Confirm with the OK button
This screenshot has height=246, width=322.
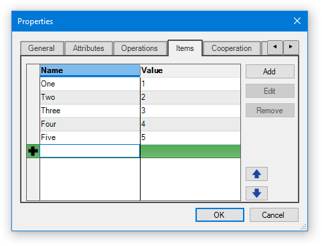(x=220, y=215)
